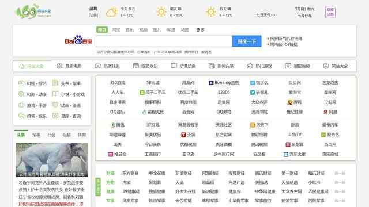The height and width of the screenshot is (207, 369).
Task: Select the 地图 search tab
Action: pos(185,30)
